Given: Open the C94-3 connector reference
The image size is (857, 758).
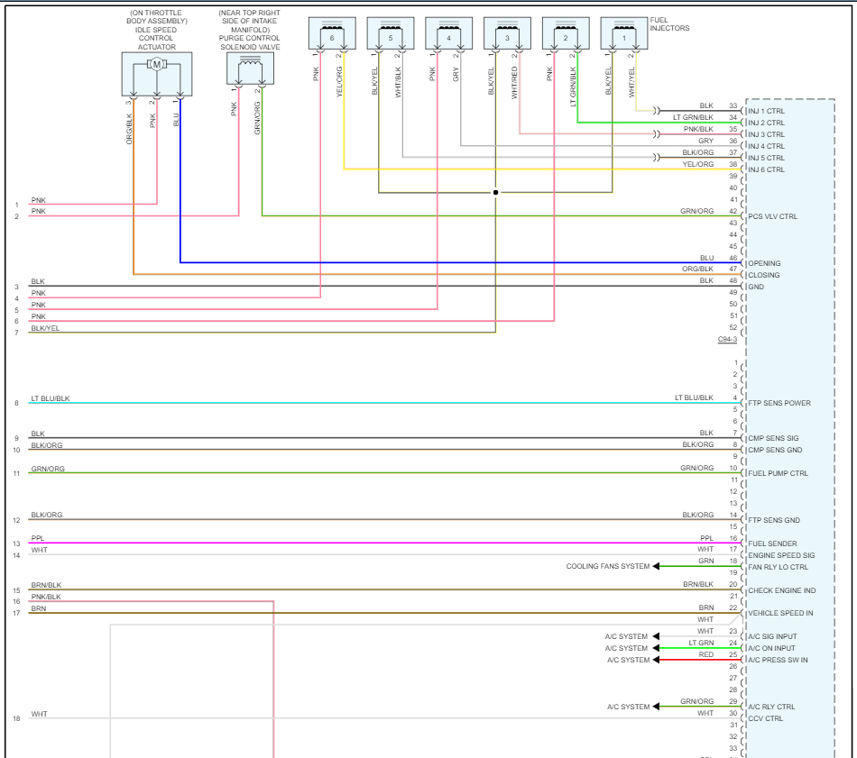Looking at the screenshot, I should tap(727, 339).
